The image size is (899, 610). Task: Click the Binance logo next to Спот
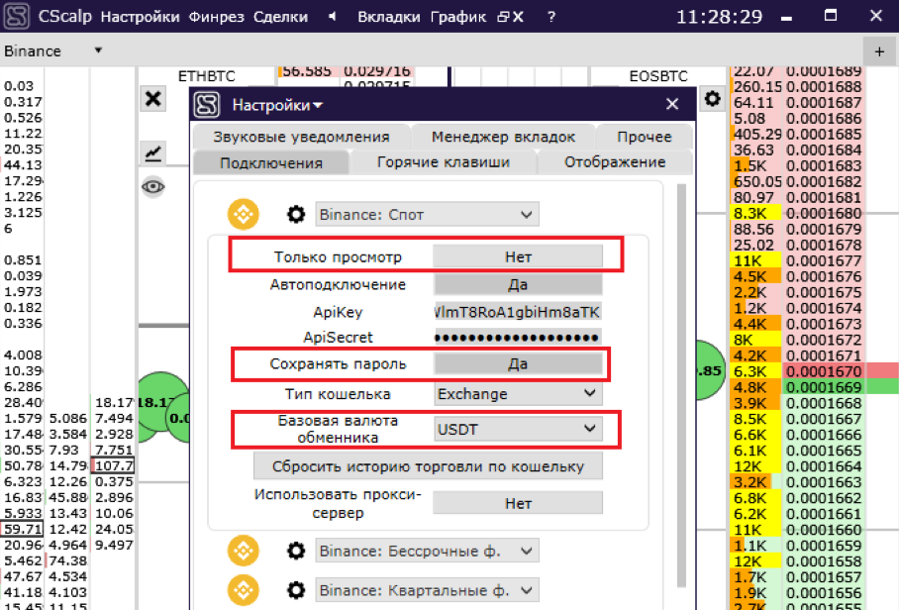tap(244, 215)
